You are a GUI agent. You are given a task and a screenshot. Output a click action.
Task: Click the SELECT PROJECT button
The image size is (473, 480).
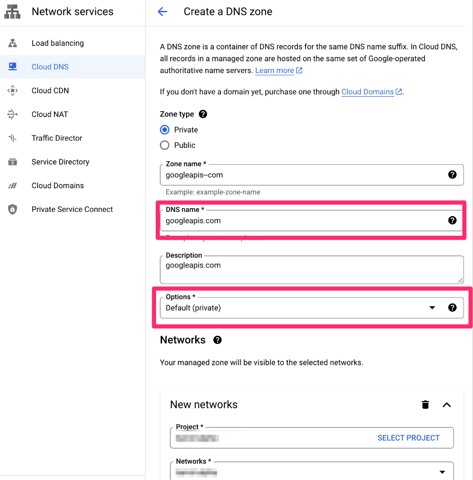tap(409, 438)
